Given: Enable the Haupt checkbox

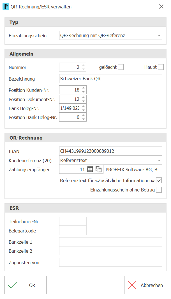Looking at the screenshot, I should (x=161, y=67).
